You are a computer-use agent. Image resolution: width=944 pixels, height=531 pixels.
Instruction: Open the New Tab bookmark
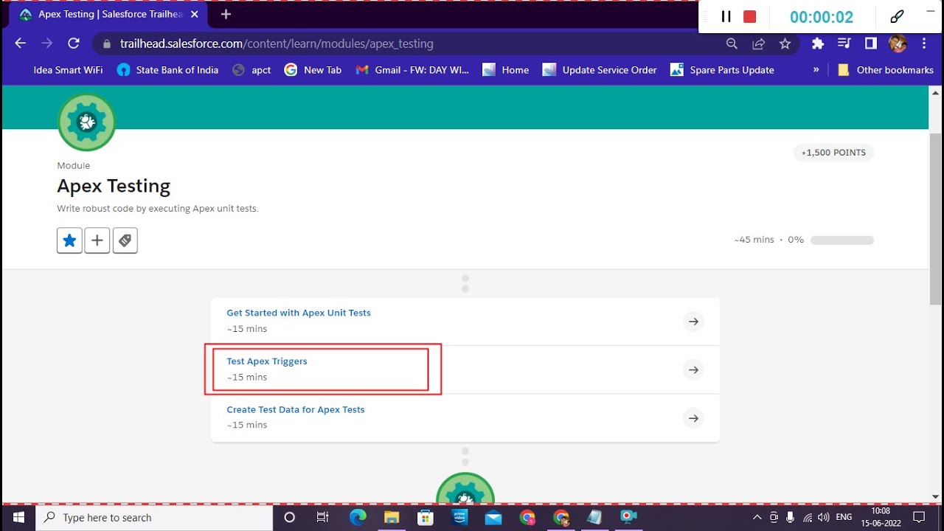point(313,70)
